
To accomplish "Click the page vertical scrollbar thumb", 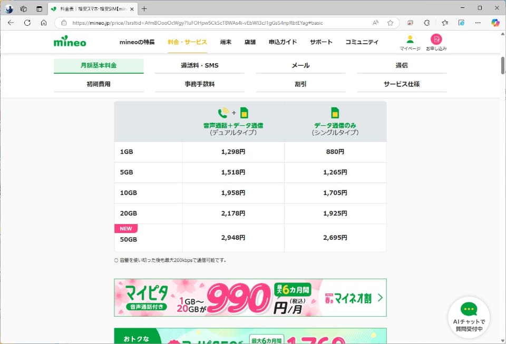I will tap(502, 65).
